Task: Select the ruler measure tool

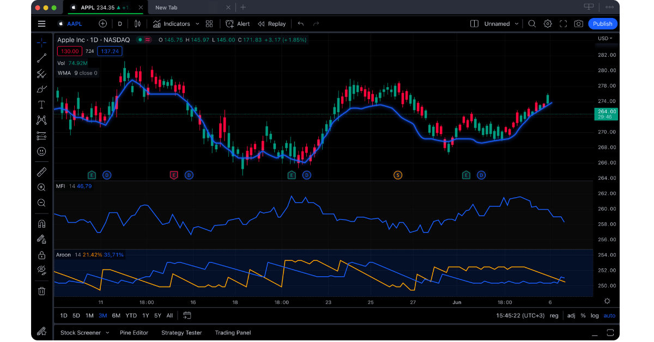Action: 41,172
